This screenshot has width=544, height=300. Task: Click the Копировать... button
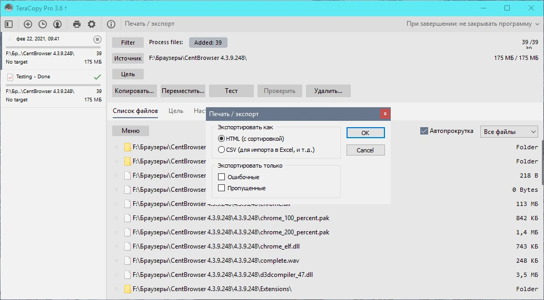[x=134, y=91]
